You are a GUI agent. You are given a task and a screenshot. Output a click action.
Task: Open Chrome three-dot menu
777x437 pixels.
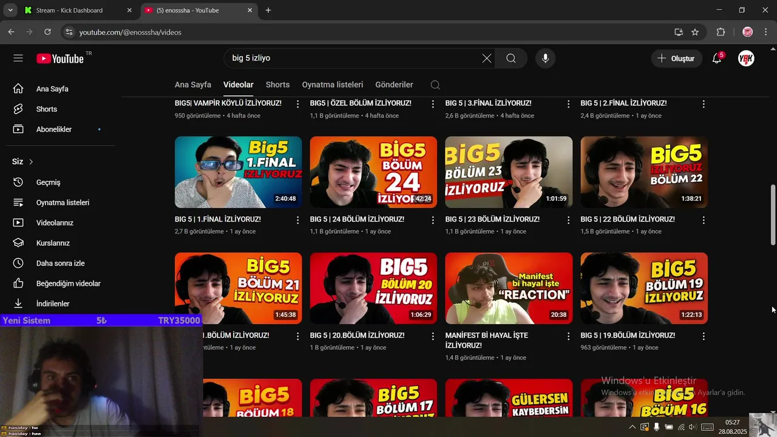point(765,32)
